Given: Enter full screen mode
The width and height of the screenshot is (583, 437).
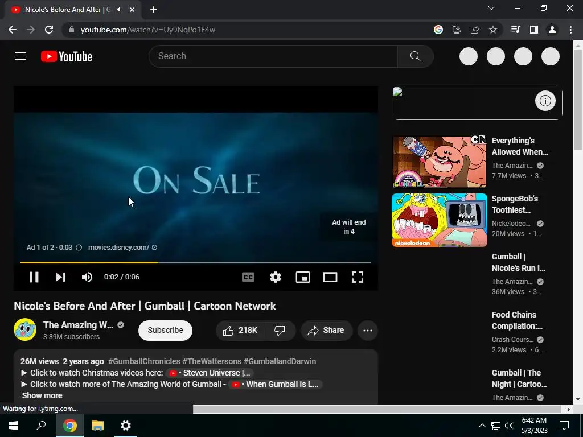Looking at the screenshot, I should (x=358, y=277).
